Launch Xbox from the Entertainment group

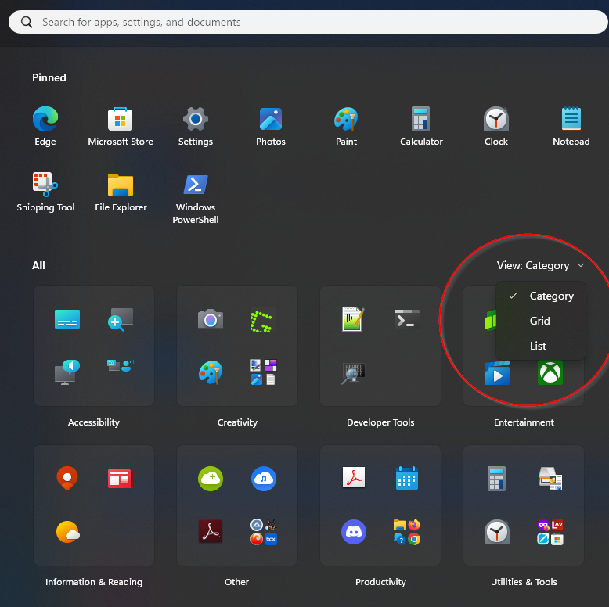(550, 372)
